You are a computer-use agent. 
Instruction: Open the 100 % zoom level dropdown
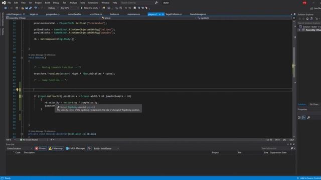[x=11, y=140]
